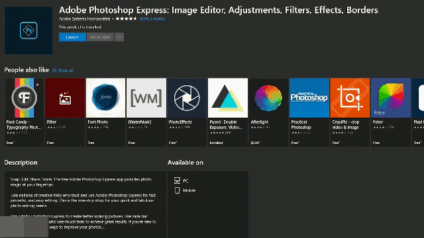Click the Write a review link
Viewport: 424px width, 238px height.
[x=152, y=19]
